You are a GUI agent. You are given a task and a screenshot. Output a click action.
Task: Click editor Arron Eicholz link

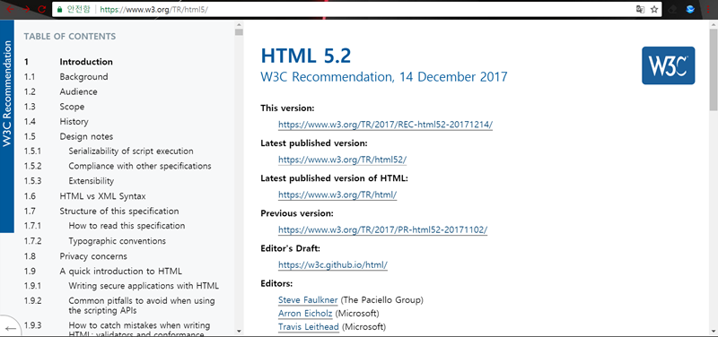305,314
